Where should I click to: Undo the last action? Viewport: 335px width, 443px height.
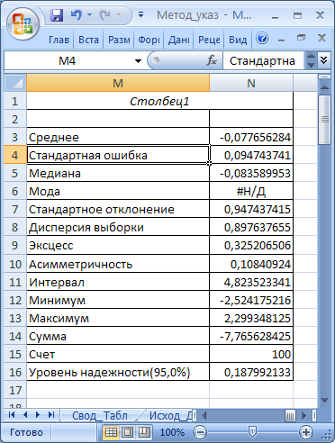click(x=77, y=14)
